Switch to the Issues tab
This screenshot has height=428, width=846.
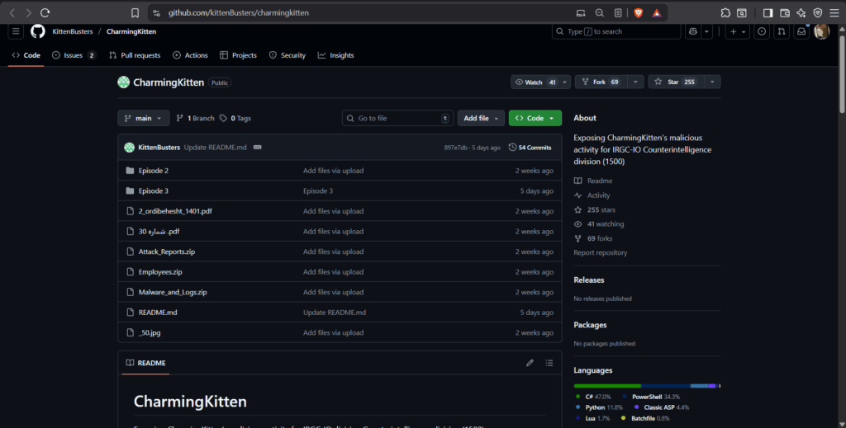74,55
